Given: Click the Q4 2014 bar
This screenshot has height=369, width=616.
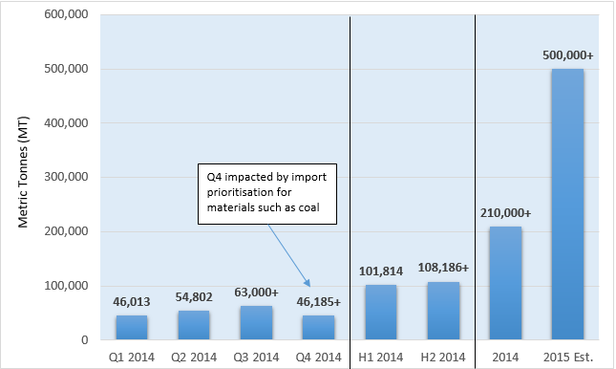Looking at the screenshot, I should coord(318,327).
